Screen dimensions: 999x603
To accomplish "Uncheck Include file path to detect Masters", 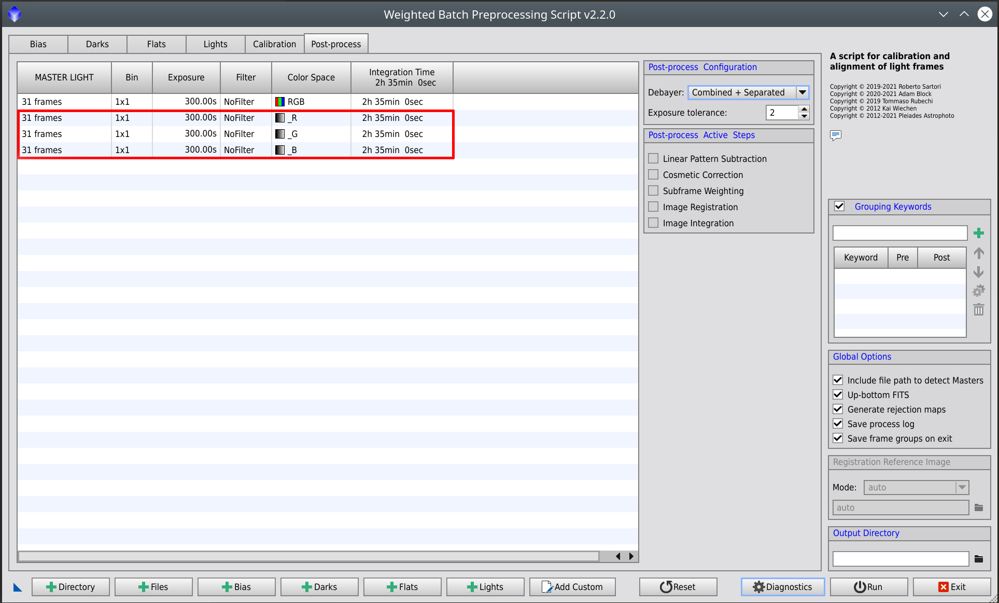I will (x=838, y=380).
